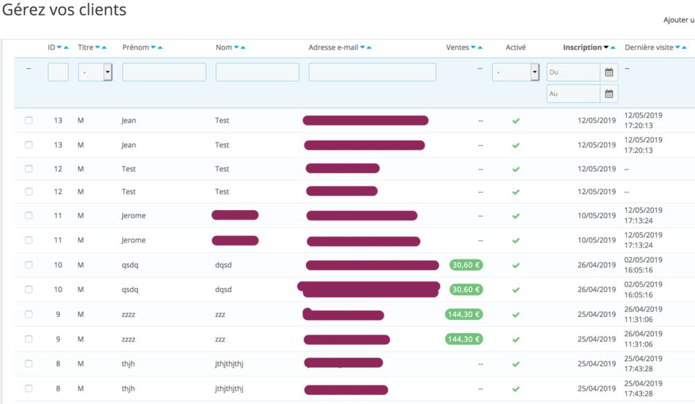Screen dimensions: 695x404
Task: Sort Inscription column descending arrow
Action: coord(606,47)
